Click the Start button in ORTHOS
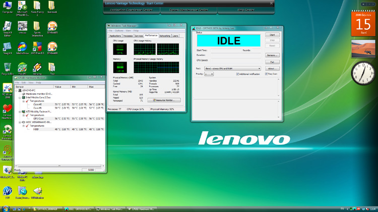378x212 pixels. coord(272,35)
